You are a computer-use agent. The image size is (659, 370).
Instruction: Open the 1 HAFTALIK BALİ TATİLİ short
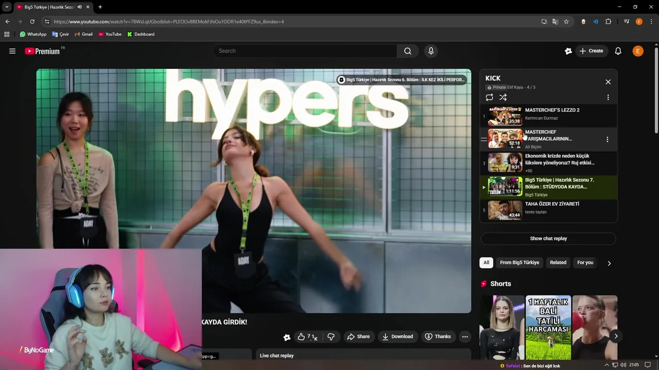(548, 327)
